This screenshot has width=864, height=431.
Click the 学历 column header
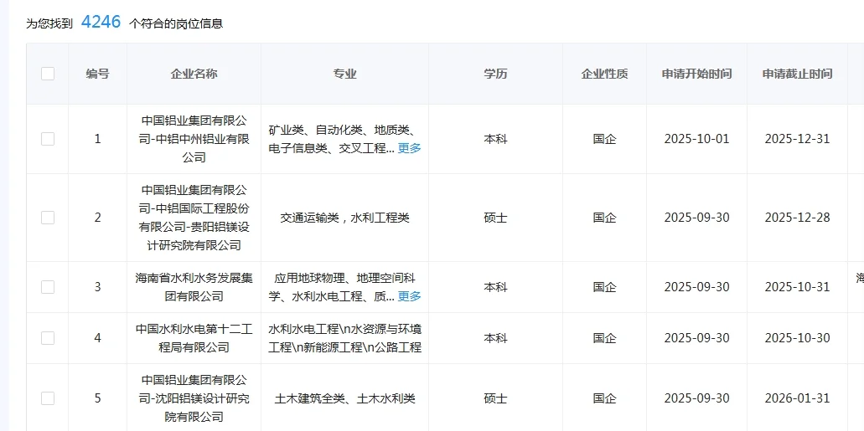click(x=495, y=74)
